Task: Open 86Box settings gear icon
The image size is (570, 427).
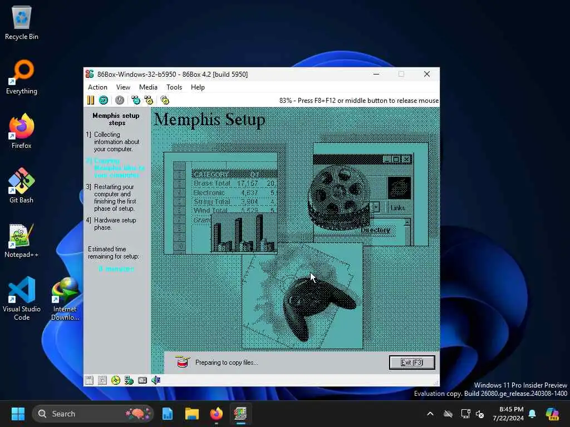Action: tap(165, 100)
